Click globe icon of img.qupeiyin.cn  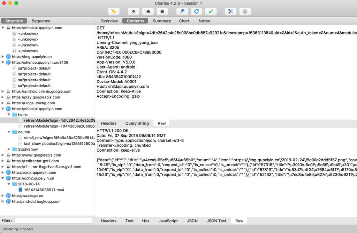click(x=8, y=57)
